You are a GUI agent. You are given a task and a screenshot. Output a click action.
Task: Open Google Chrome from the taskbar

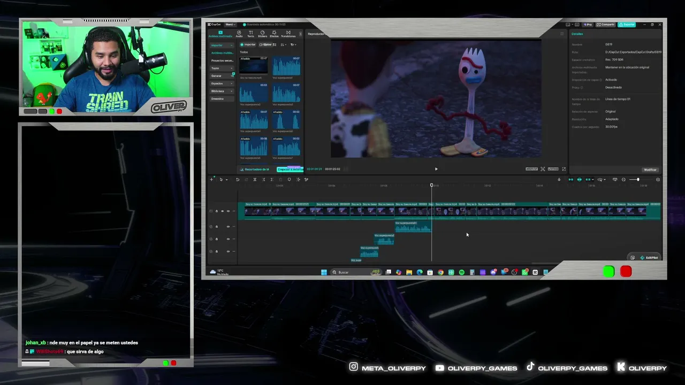[440, 272]
